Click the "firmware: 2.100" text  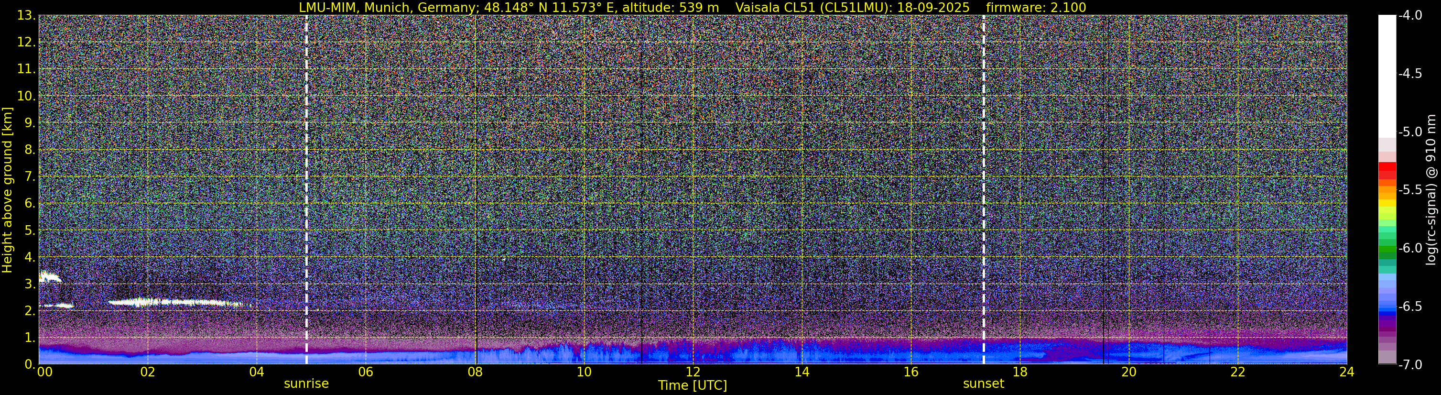pyautogui.click(x=1036, y=7)
